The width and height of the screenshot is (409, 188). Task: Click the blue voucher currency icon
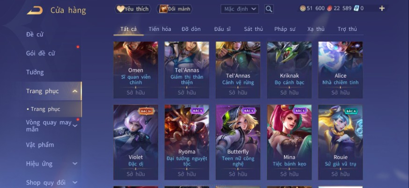(356, 8)
